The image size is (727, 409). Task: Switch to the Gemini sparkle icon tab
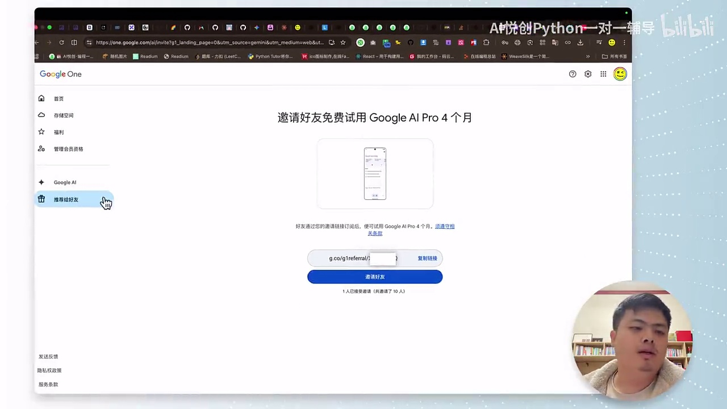pos(257,27)
